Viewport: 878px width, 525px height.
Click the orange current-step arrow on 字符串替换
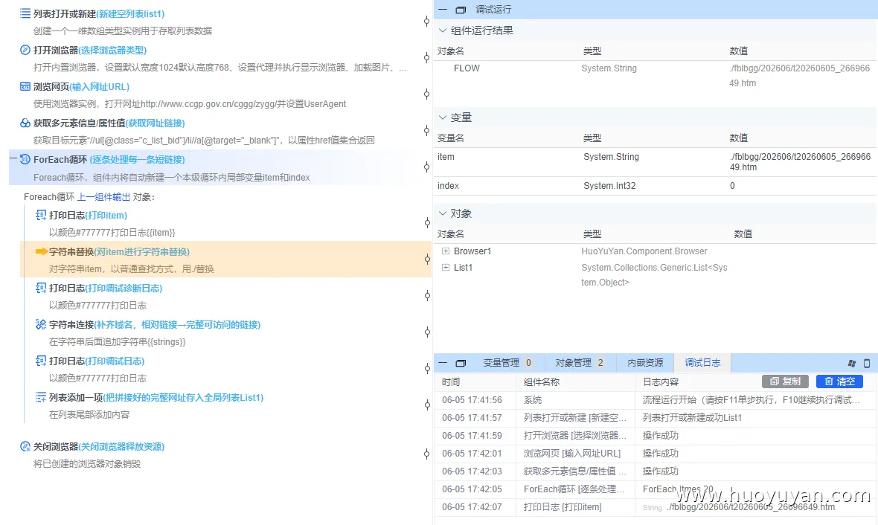(42, 251)
